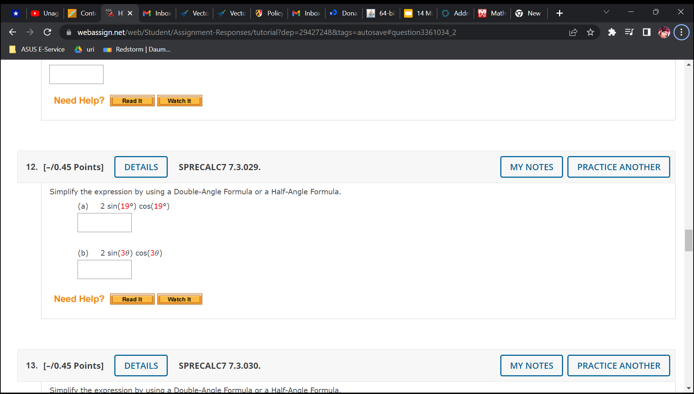Bookmark this page with star icon
694x394 pixels.
(x=590, y=32)
